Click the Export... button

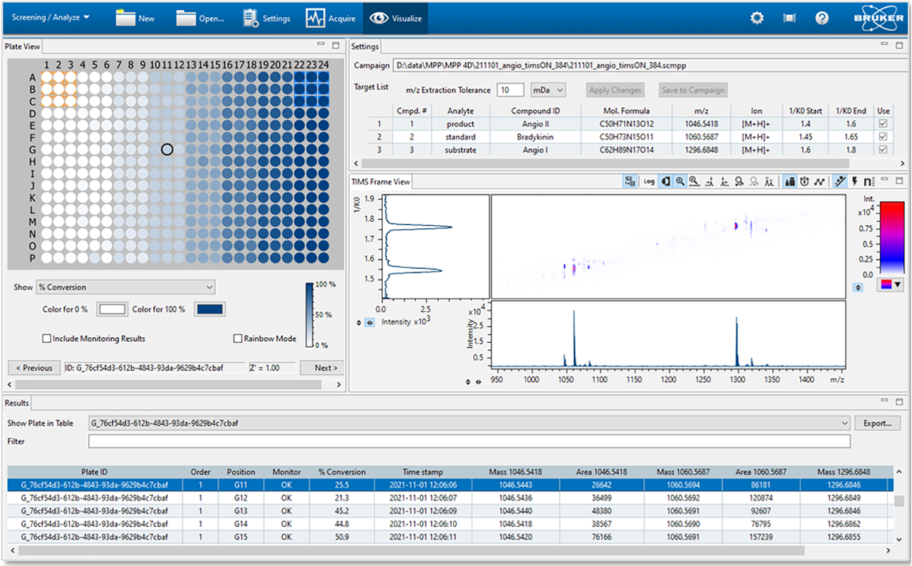876,423
